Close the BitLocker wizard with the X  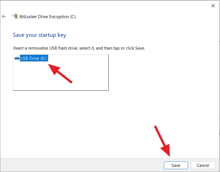(x=213, y=6)
